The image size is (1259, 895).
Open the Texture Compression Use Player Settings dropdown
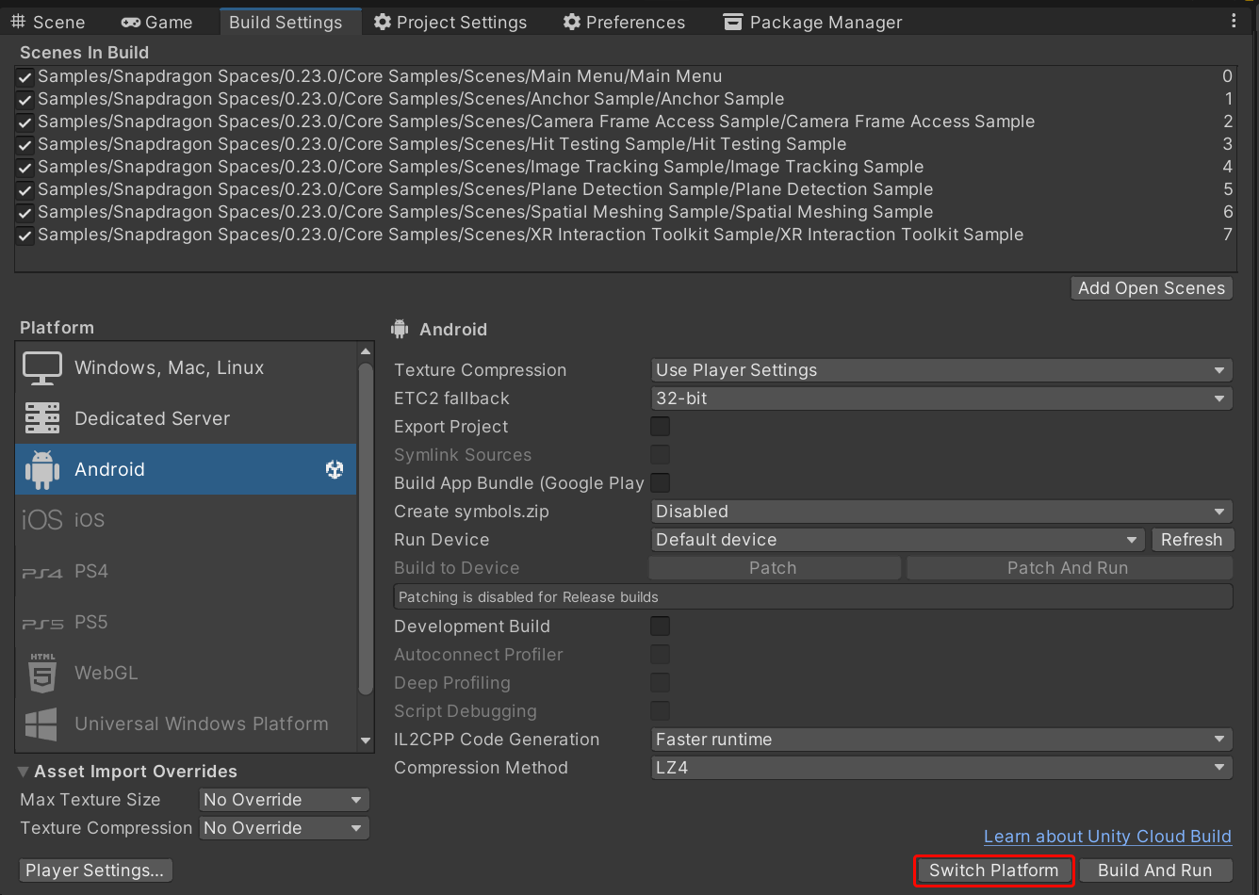[941, 370]
